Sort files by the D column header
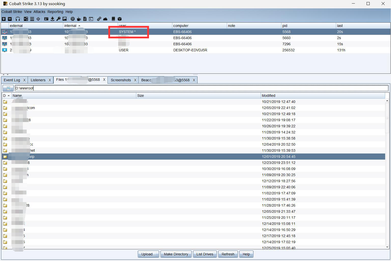Image resolution: width=391 pixels, height=261 pixels. (7, 96)
